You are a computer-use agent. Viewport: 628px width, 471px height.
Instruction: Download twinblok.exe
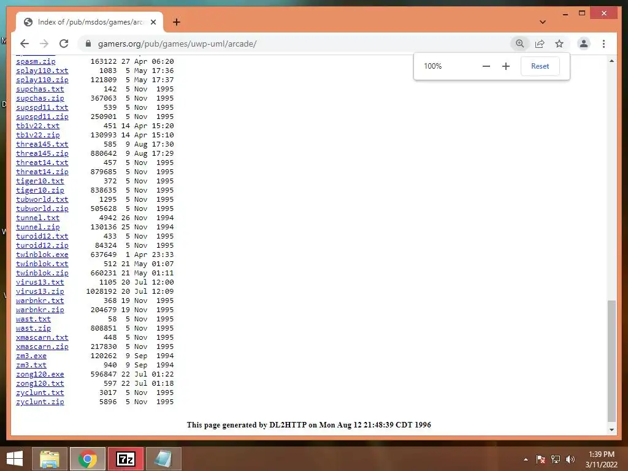(42, 255)
